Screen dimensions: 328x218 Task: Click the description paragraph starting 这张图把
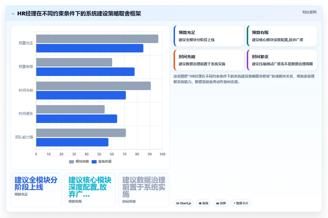[x=244, y=79]
